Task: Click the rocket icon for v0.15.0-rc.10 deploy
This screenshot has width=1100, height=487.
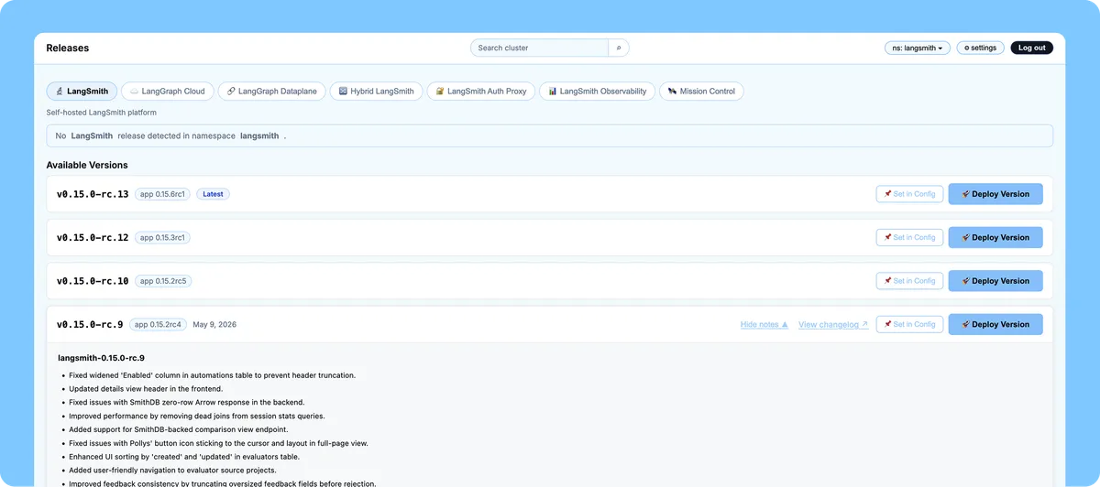Action: (965, 281)
